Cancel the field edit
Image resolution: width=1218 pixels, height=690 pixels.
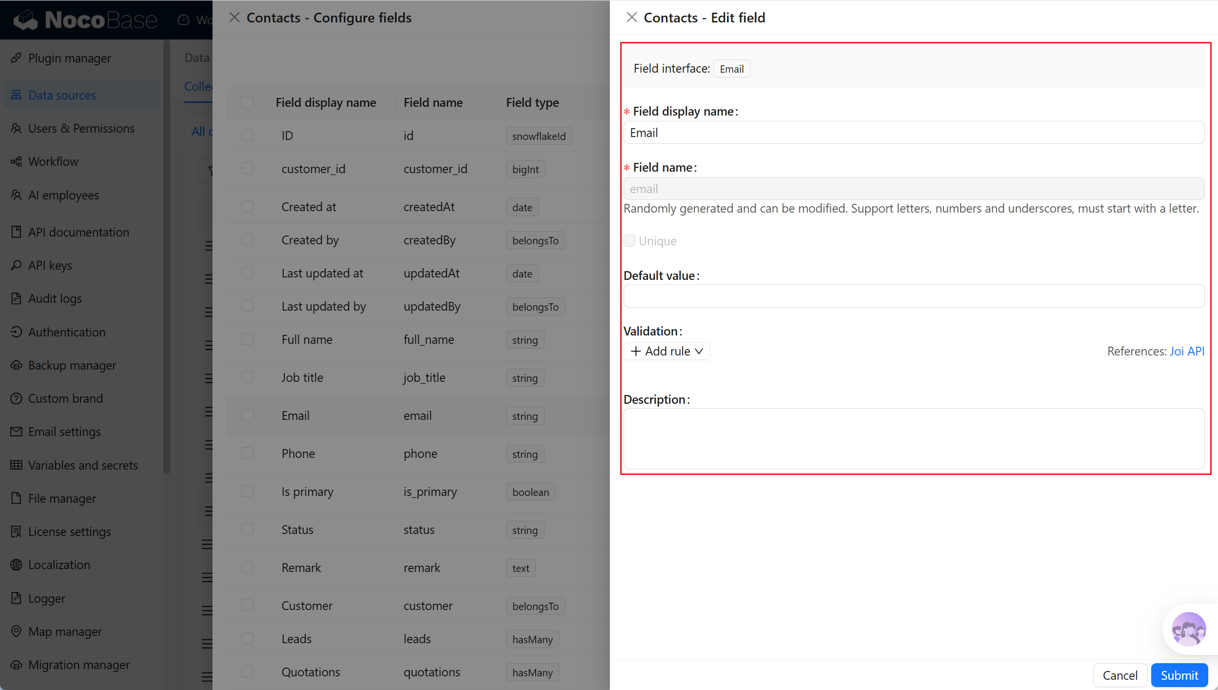click(1120, 675)
